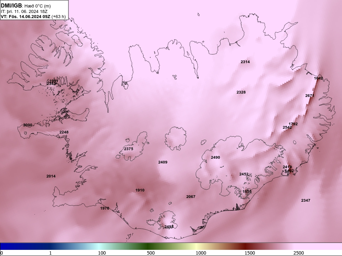Select the 1855 value label

(x=247, y=191)
